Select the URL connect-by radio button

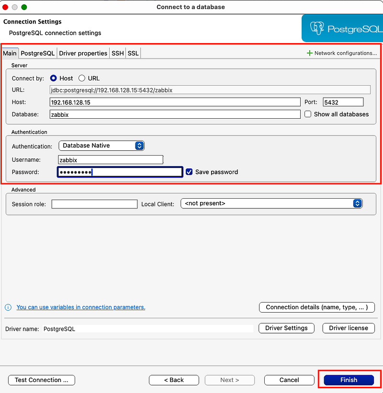pyautogui.click(x=82, y=78)
